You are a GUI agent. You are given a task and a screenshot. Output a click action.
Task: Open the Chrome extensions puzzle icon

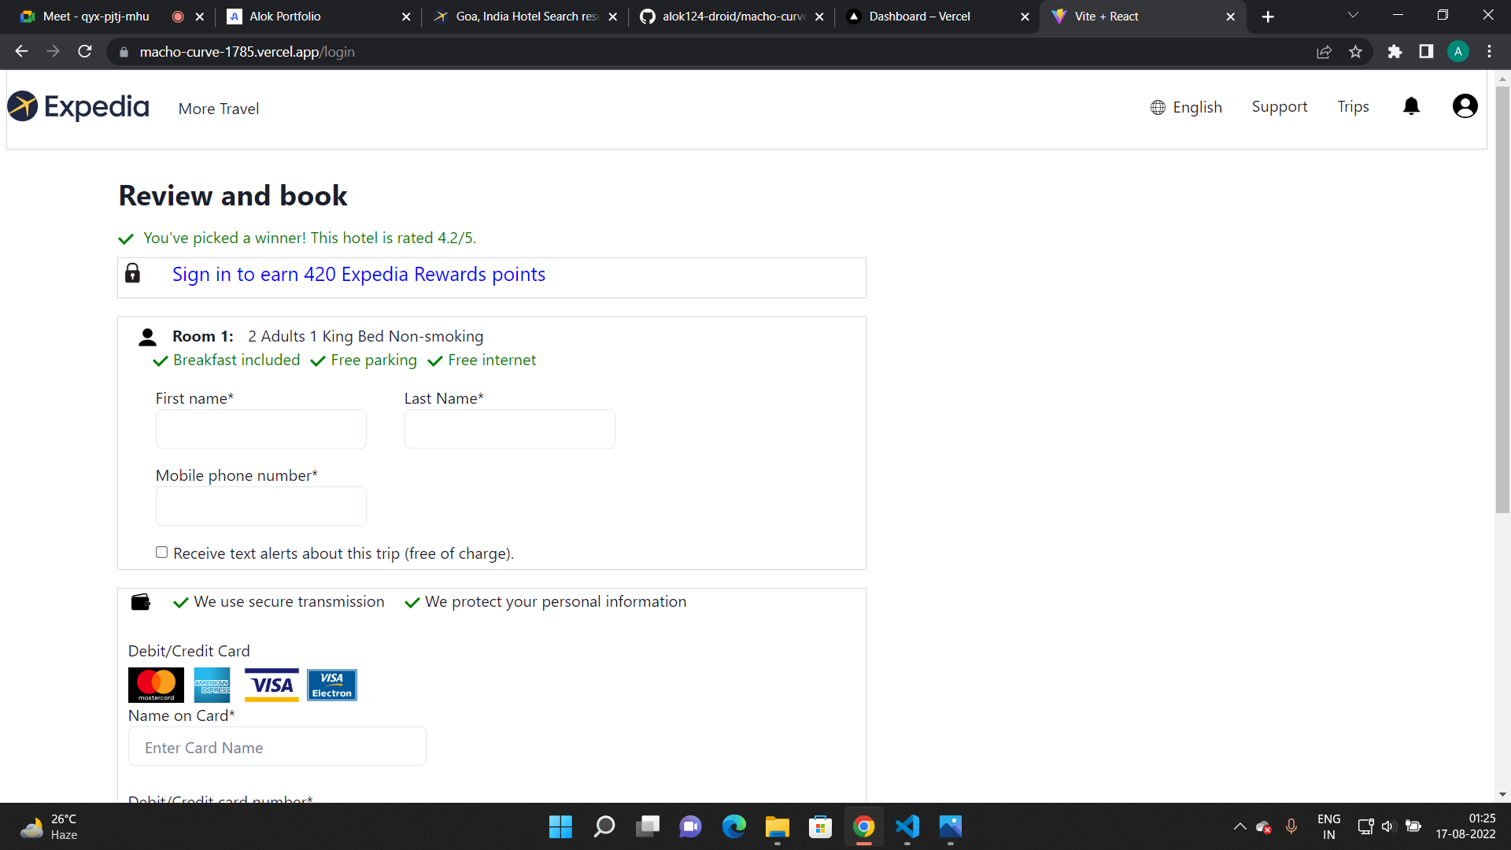(x=1395, y=51)
